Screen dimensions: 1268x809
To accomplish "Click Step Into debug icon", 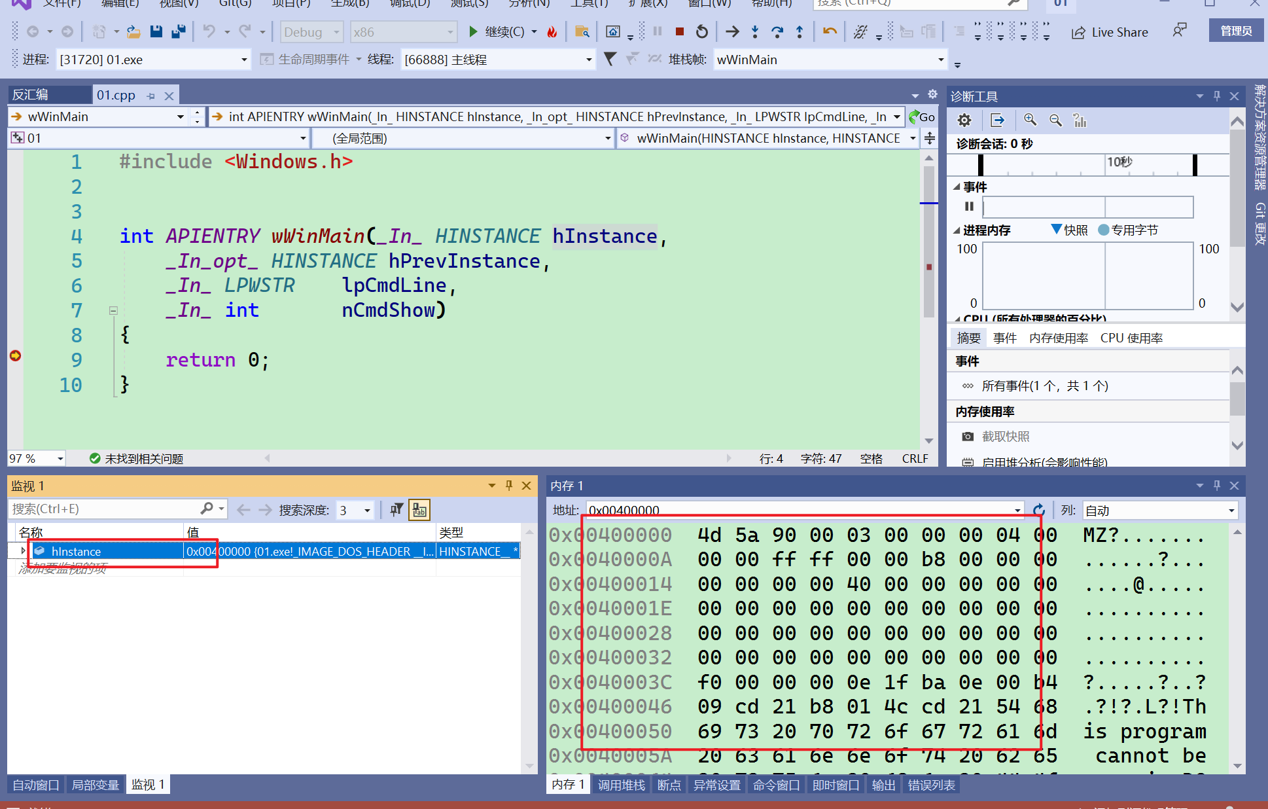I will pos(755,31).
